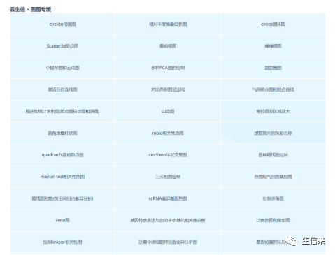Click mbio相关性热图 entry
Screen dimensions: 335x255
point(168,133)
